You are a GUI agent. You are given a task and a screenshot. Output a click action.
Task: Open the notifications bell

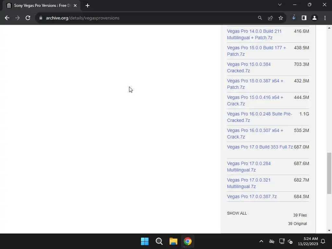click(x=323, y=241)
